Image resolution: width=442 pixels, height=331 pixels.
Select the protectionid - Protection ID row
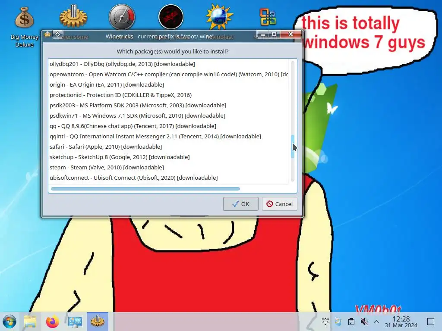click(x=169, y=95)
